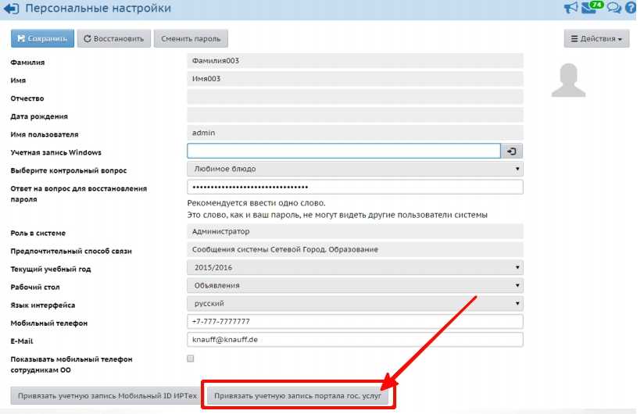Click the user avatar placeholder image
644x414 pixels.
pyautogui.click(x=568, y=80)
